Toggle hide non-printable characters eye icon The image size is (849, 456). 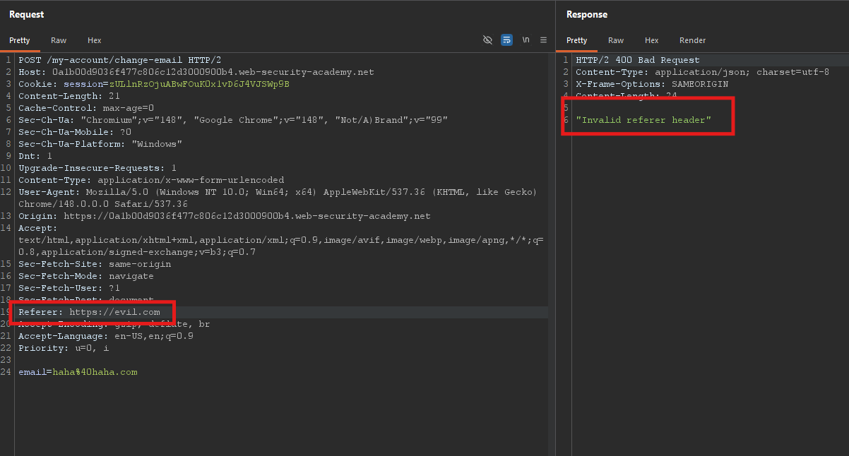487,40
